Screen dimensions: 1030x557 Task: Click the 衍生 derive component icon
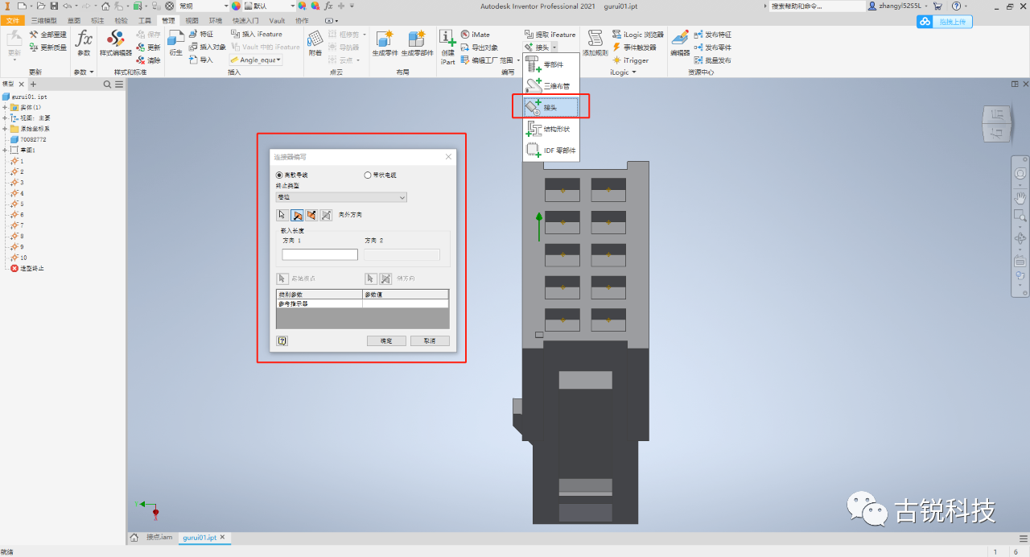(x=175, y=43)
